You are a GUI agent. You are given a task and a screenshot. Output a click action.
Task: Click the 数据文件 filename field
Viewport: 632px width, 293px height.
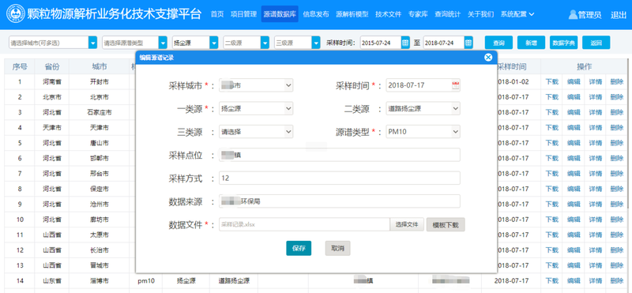(304, 224)
